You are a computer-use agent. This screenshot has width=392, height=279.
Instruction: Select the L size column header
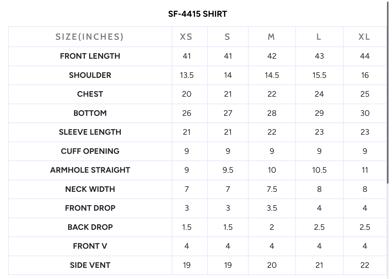(319, 37)
